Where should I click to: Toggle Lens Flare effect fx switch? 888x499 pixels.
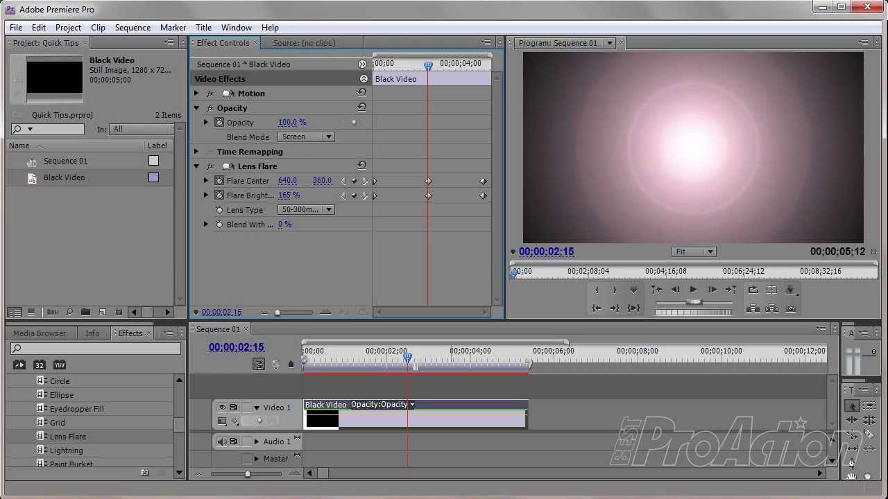click(210, 166)
